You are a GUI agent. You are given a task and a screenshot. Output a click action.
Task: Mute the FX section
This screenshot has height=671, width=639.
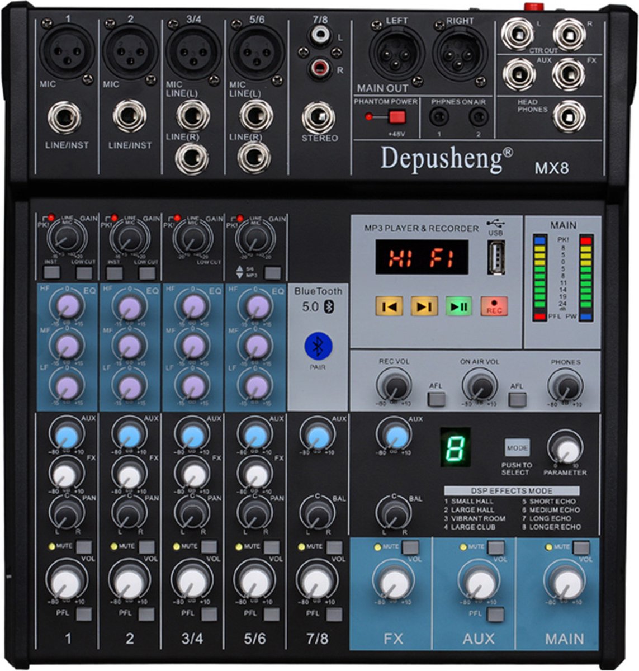(410, 547)
